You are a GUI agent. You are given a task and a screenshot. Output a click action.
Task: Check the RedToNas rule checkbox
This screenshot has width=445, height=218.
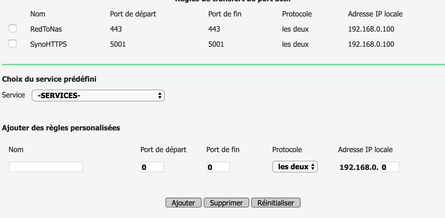point(13,29)
